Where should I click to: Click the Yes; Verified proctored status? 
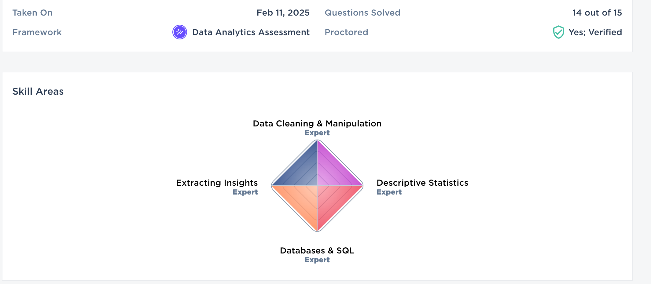pos(595,32)
